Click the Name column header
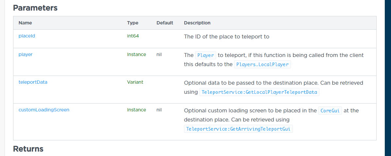 25,23
